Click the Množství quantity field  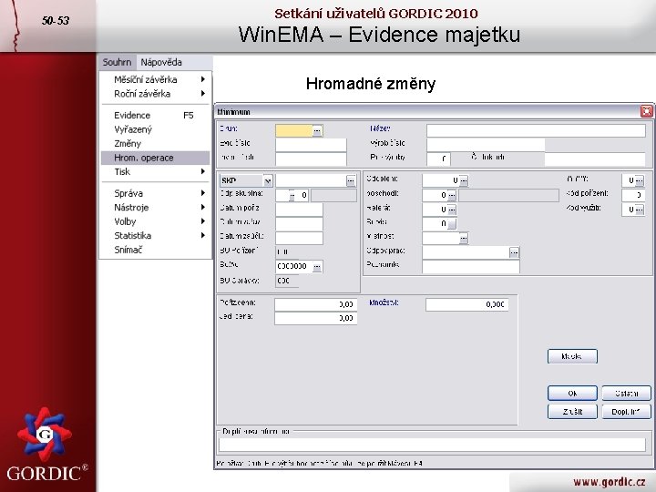tap(467, 304)
